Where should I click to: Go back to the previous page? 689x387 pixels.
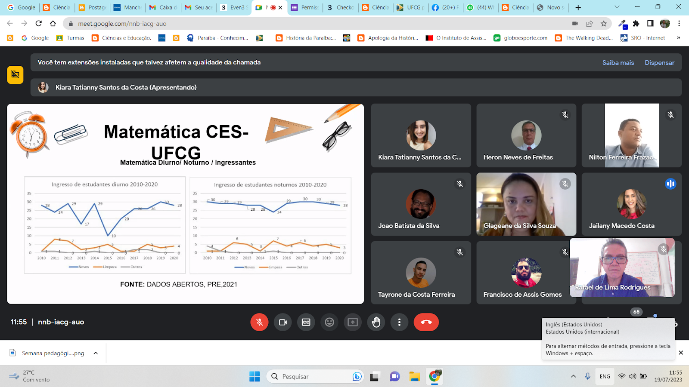10,24
